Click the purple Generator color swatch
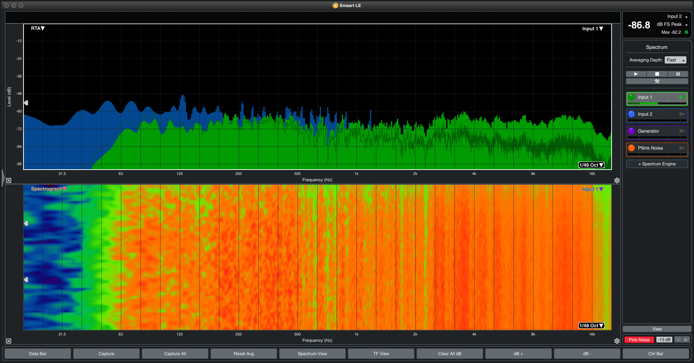694x363 pixels. [x=631, y=131]
